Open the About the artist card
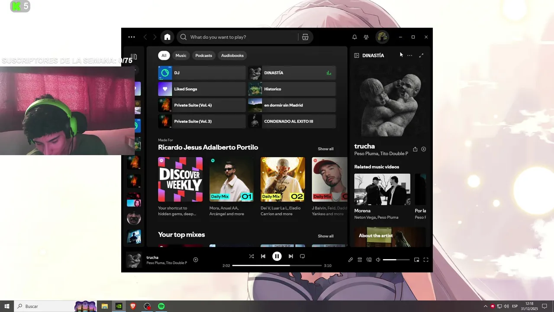554x312 pixels. (x=390, y=237)
